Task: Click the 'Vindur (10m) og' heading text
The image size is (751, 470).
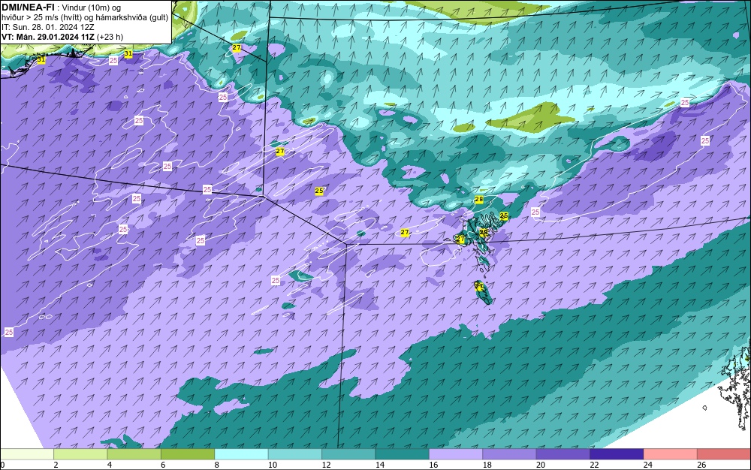Action: [x=92, y=8]
